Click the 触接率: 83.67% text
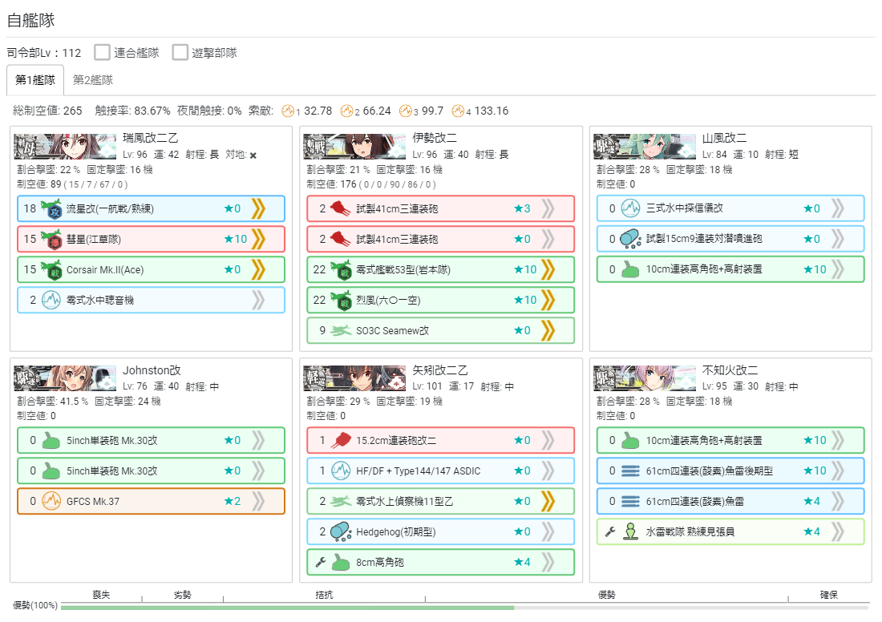Image resolution: width=882 pixels, height=622 pixels. coord(133,111)
